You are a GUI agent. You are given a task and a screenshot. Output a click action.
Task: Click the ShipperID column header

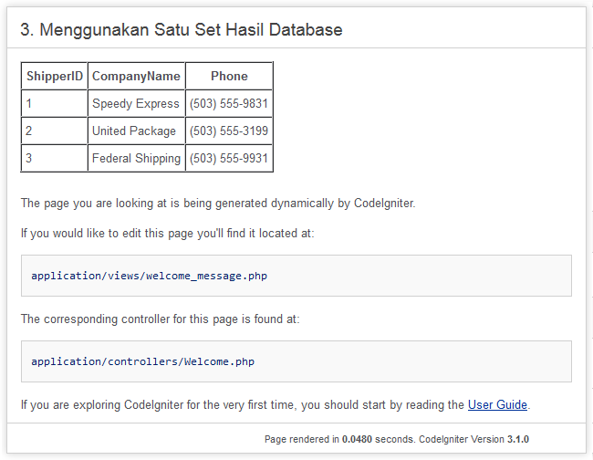click(x=55, y=76)
